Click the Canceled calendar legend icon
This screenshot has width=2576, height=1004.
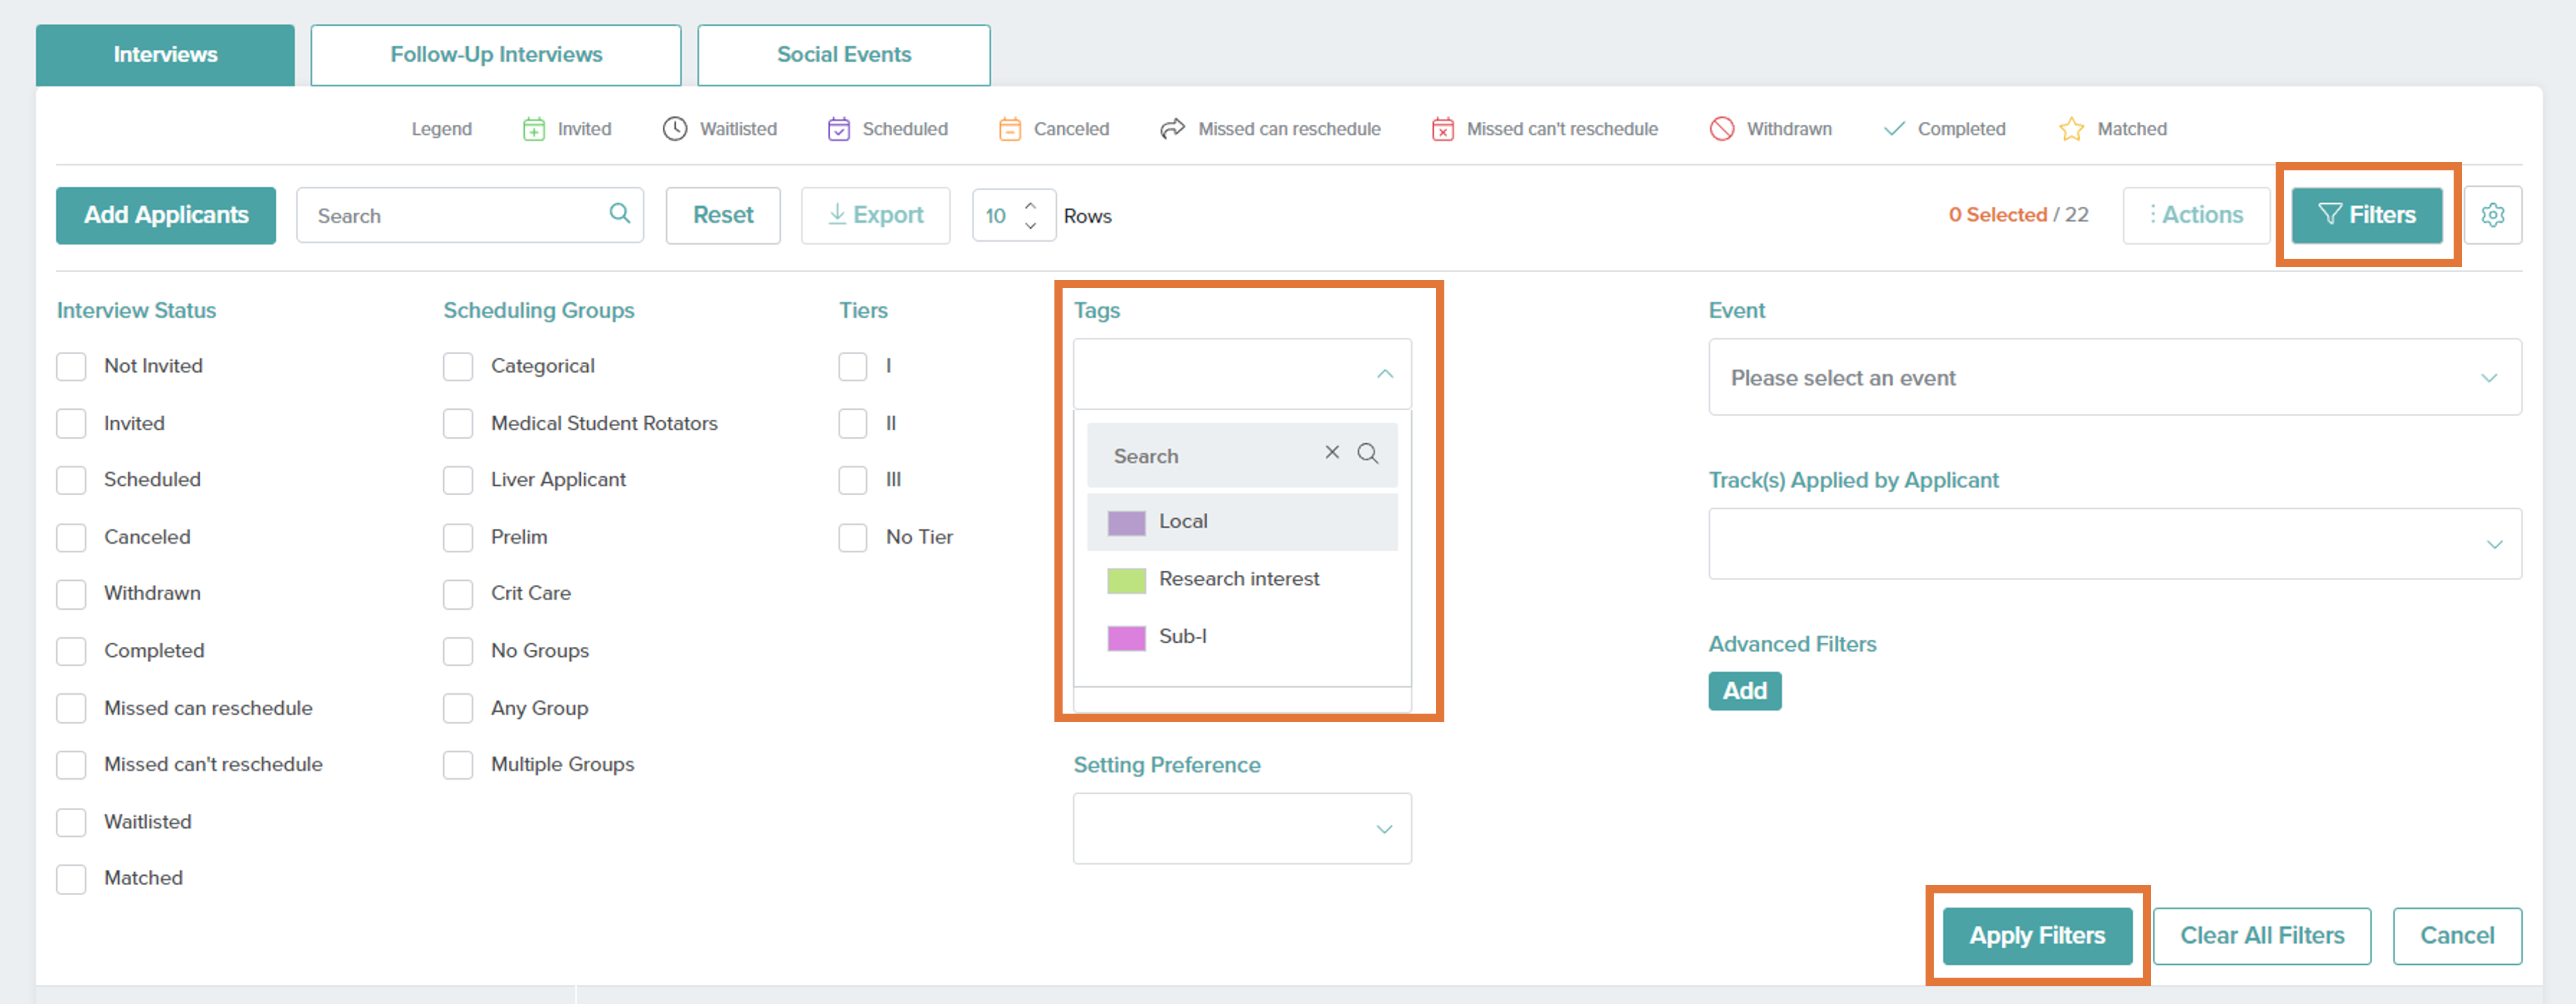coord(1010,129)
